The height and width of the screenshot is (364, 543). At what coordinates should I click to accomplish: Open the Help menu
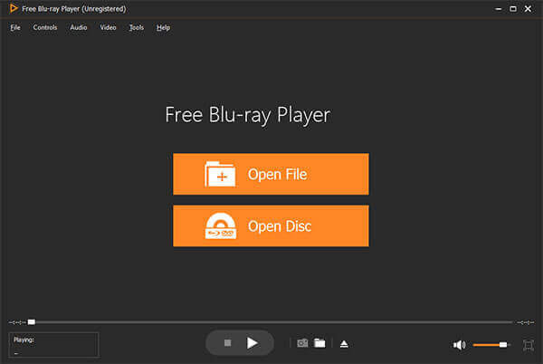pos(163,27)
